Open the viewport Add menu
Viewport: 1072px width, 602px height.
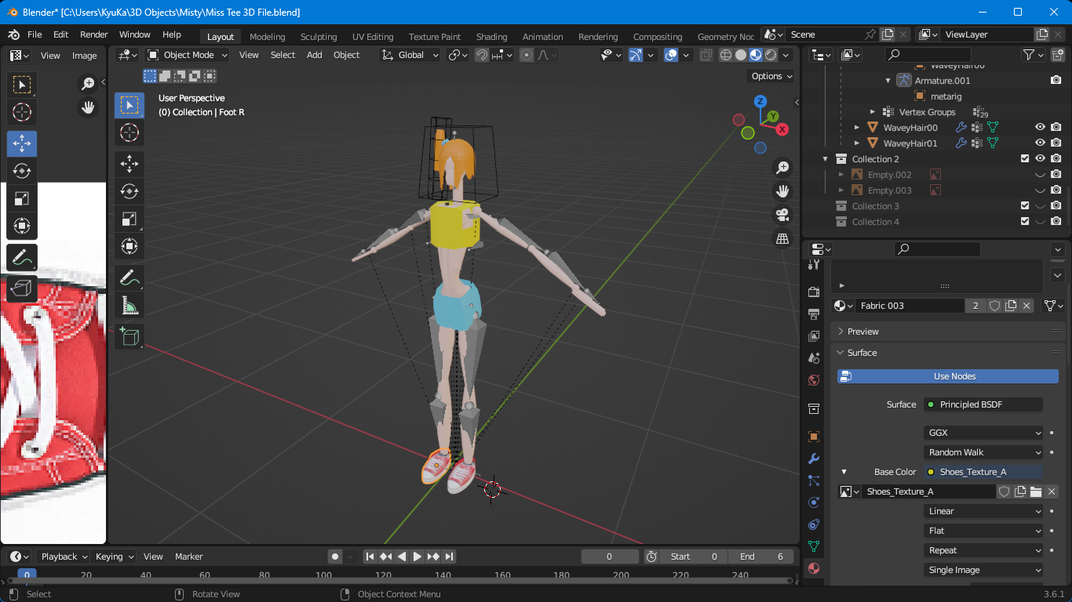pos(314,55)
